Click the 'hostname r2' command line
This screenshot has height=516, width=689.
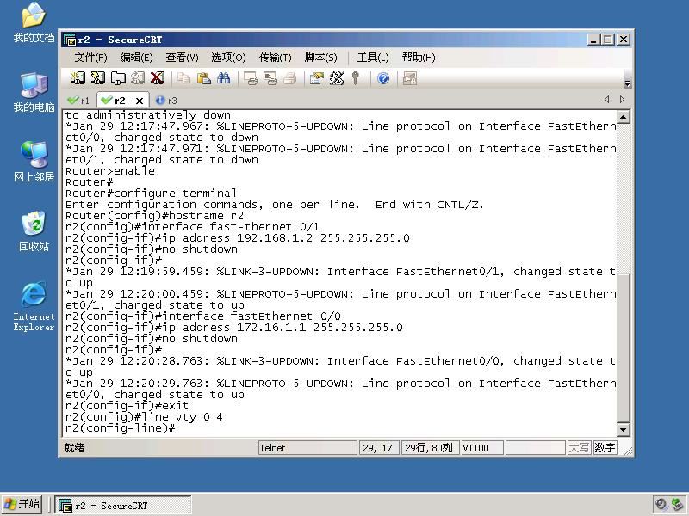(x=154, y=216)
